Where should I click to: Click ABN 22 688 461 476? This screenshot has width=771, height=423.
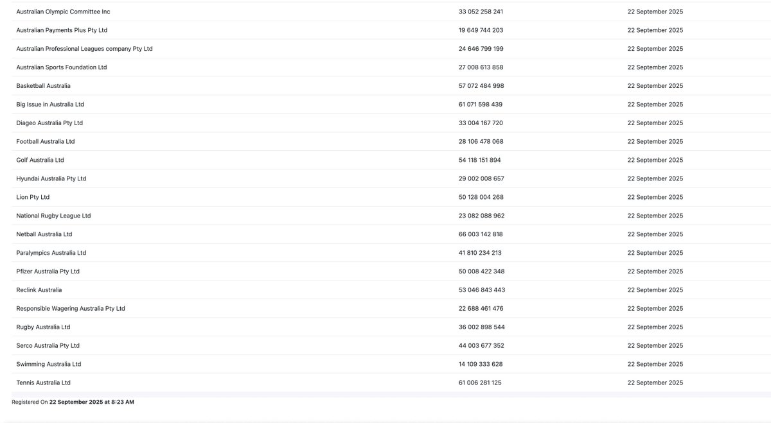click(481, 309)
